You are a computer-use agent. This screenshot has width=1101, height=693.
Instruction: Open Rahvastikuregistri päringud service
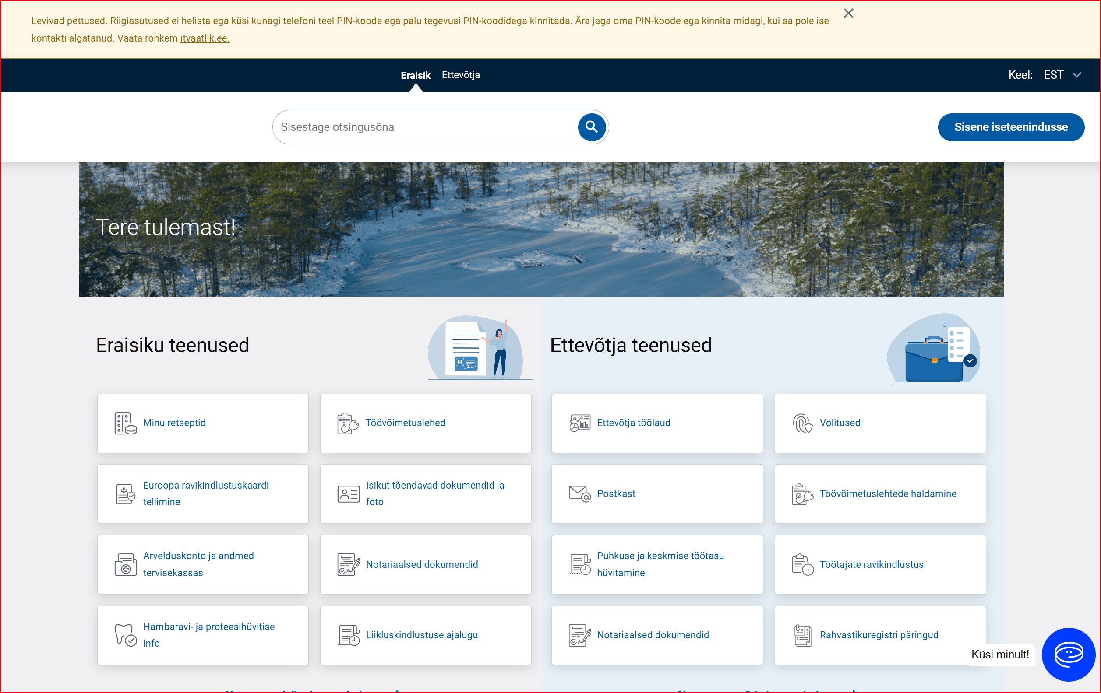(879, 635)
